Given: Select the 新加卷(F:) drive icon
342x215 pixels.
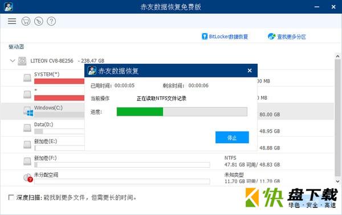Looking at the screenshot, I should [27, 161].
